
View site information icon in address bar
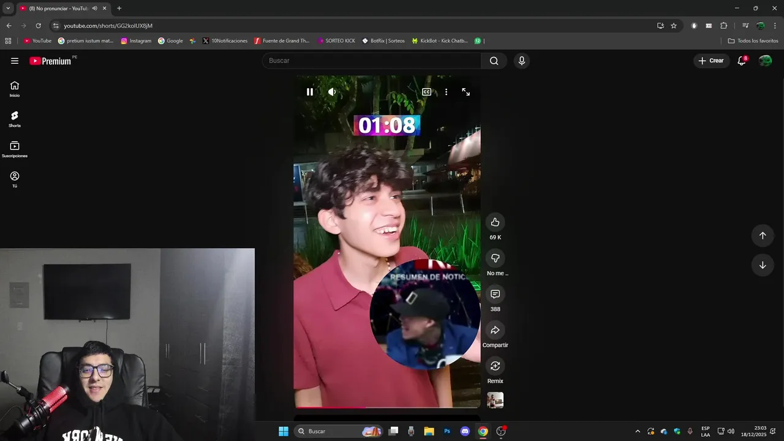point(56,26)
